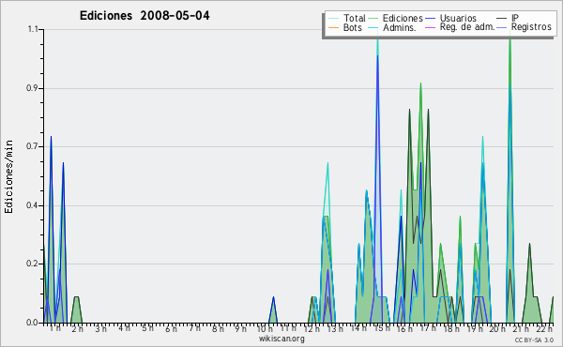Click the '20 h' x-axis label
Screen dimensions: 563x347
click(x=497, y=328)
